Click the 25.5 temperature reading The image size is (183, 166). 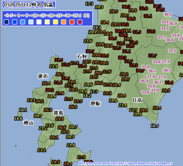[x=78, y=101]
